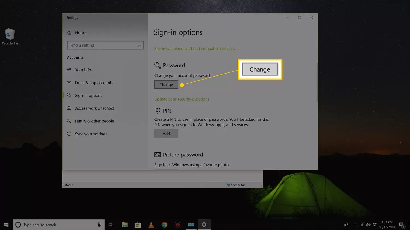Image resolution: width=410 pixels, height=230 pixels.
Task: Click the Find a setting search box
Action: [x=105, y=45]
